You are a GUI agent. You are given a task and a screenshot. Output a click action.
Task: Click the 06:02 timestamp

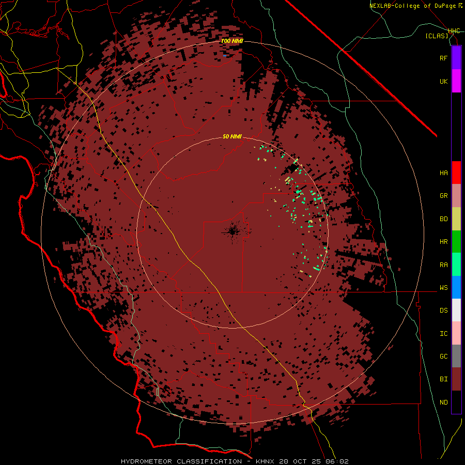pos(336,461)
